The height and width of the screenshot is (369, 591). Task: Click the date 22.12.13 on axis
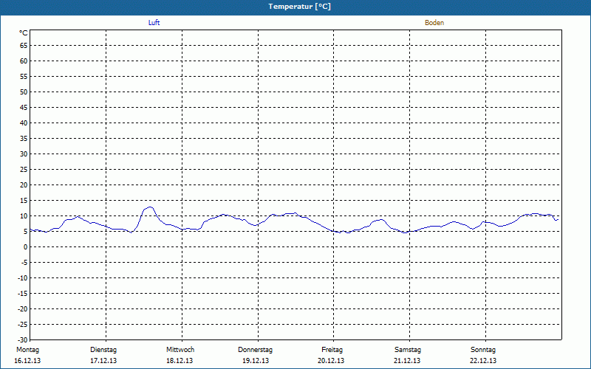coord(483,361)
